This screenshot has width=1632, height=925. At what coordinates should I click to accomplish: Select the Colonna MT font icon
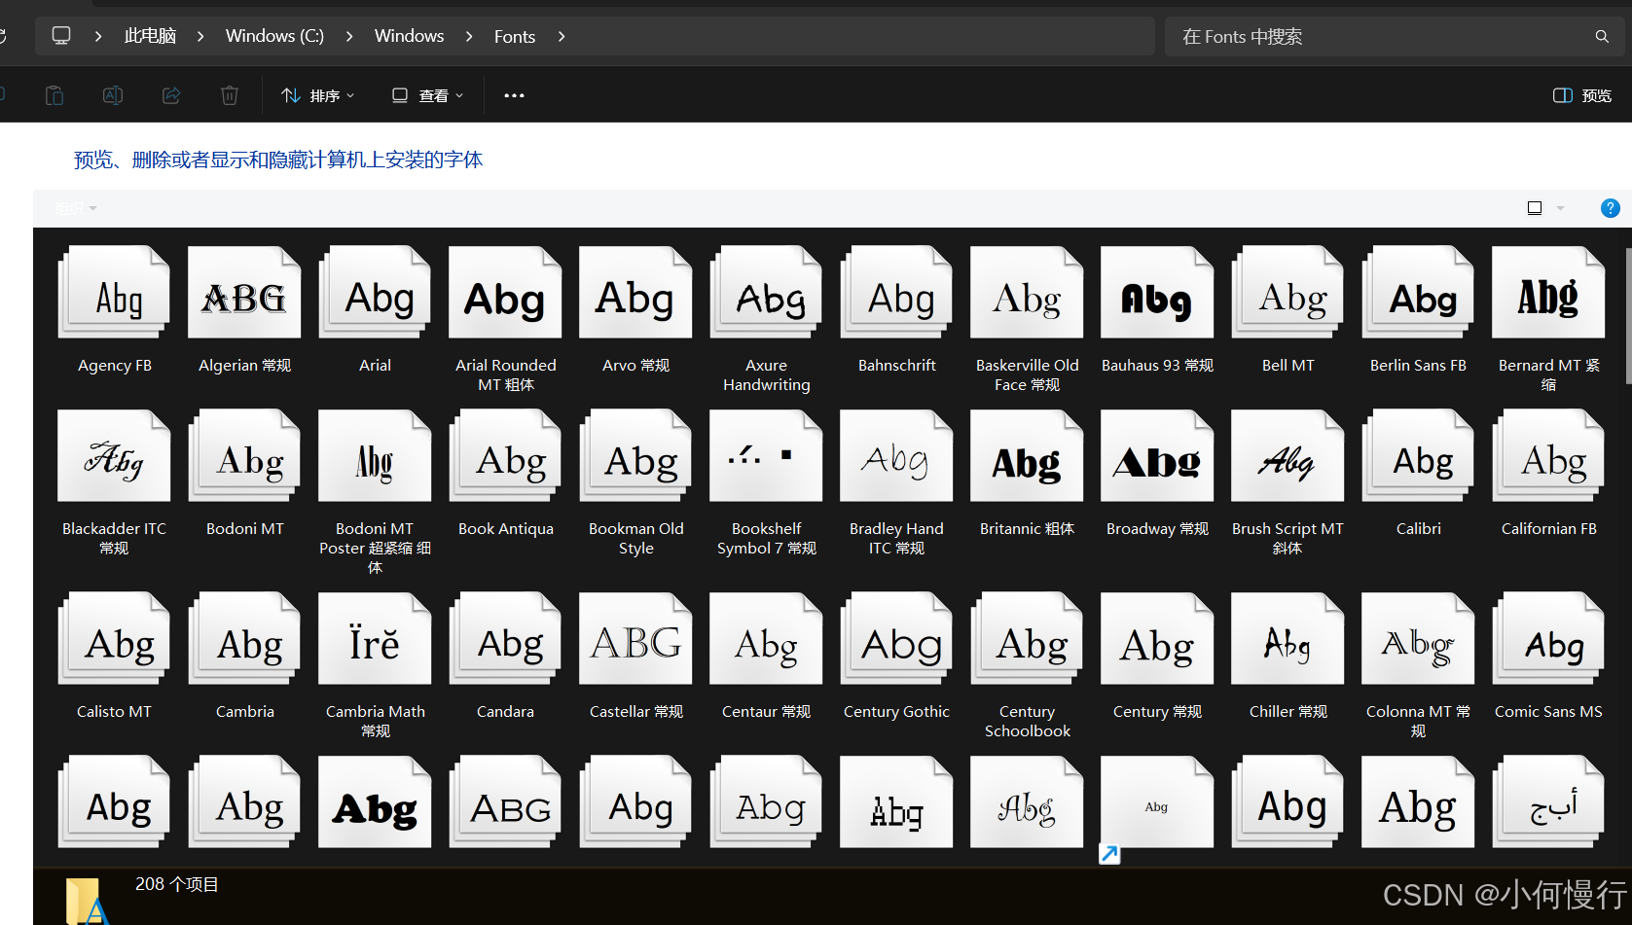coord(1418,638)
